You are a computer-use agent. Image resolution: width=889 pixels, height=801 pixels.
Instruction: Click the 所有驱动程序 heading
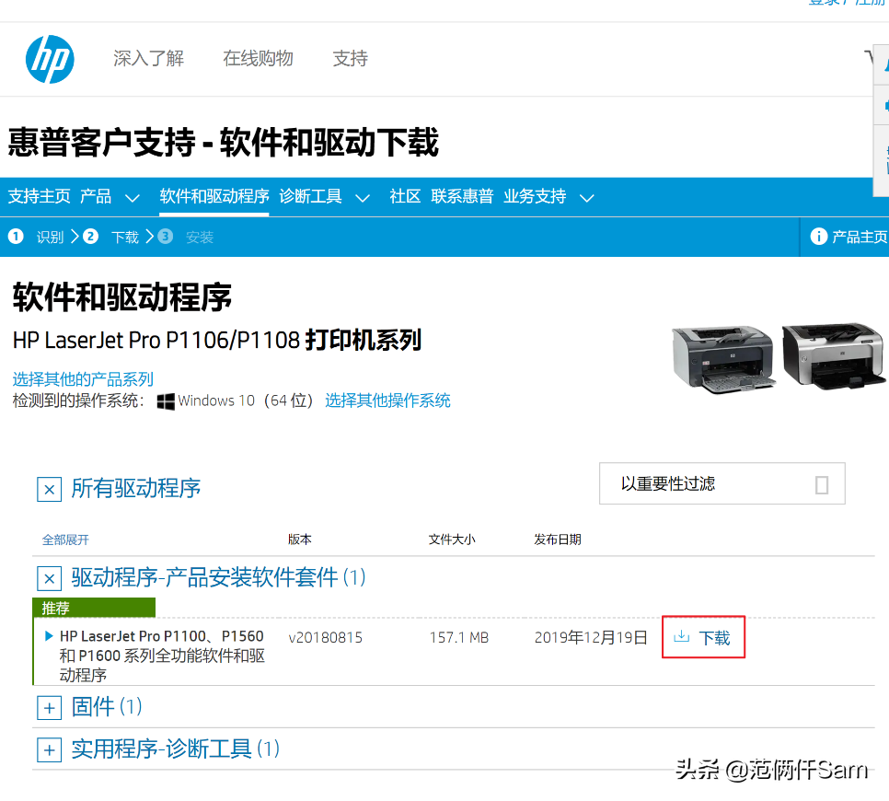(136, 488)
